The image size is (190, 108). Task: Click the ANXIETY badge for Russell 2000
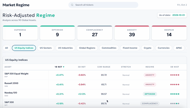(150, 85)
